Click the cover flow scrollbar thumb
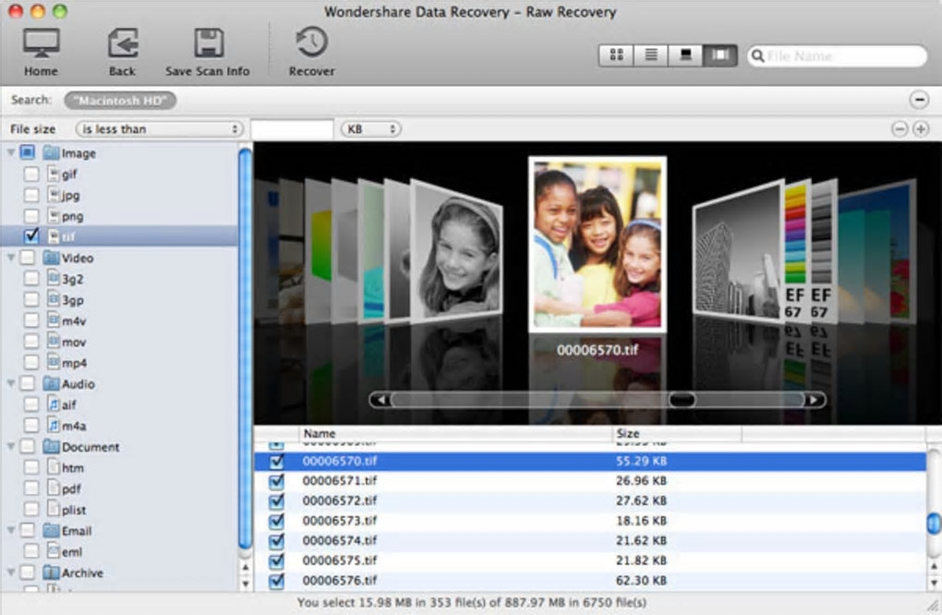This screenshot has height=615, width=942. (682, 400)
